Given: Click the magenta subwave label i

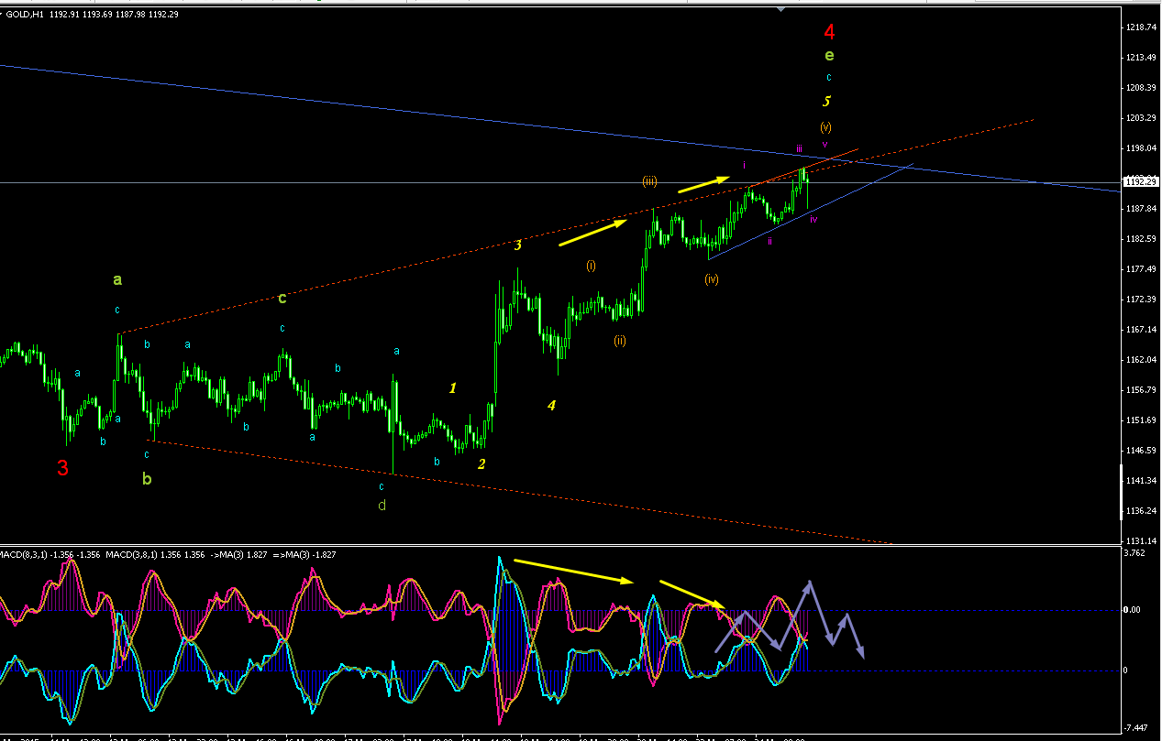Looking at the screenshot, I should [x=744, y=165].
